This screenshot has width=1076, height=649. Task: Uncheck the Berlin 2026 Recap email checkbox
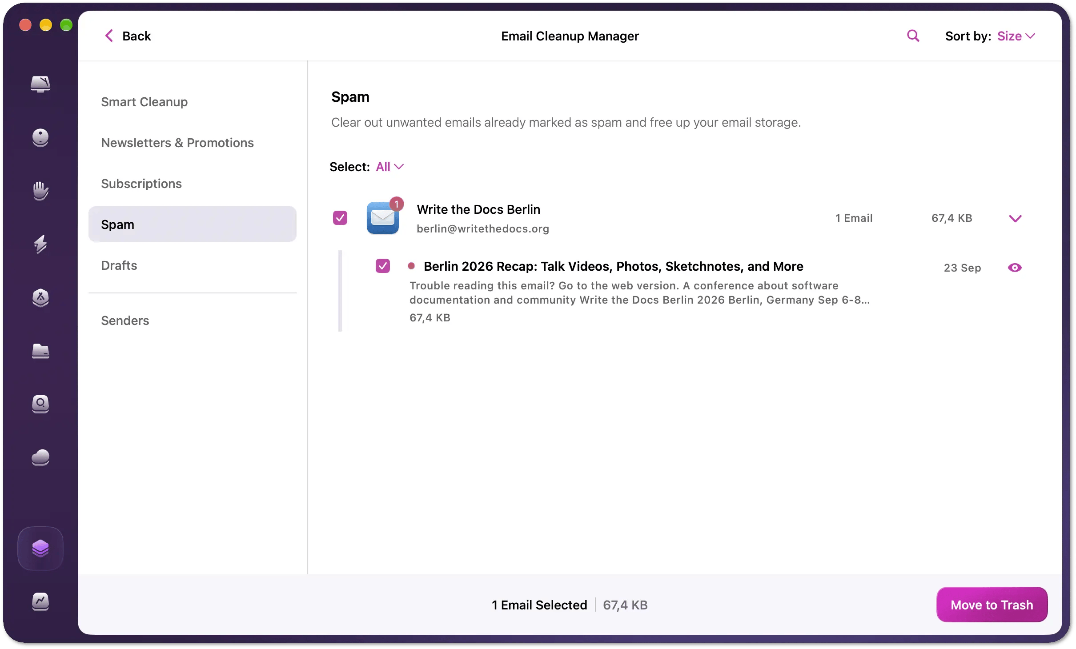point(383,266)
